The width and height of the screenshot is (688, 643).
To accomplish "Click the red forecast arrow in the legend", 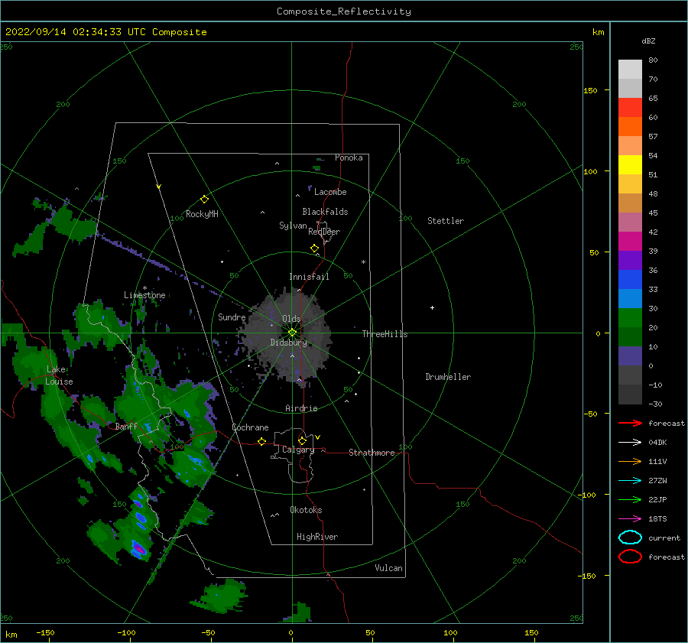I will point(630,423).
